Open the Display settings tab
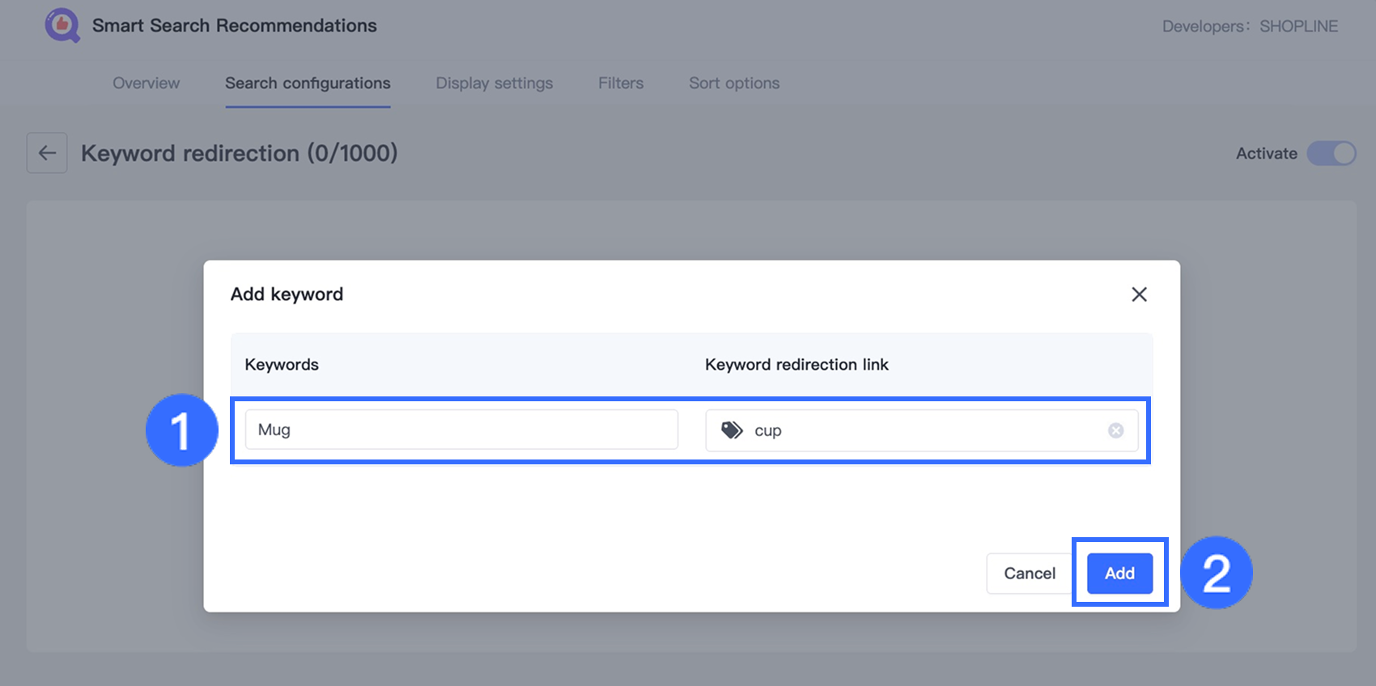The width and height of the screenshot is (1376, 686). [495, 83]
